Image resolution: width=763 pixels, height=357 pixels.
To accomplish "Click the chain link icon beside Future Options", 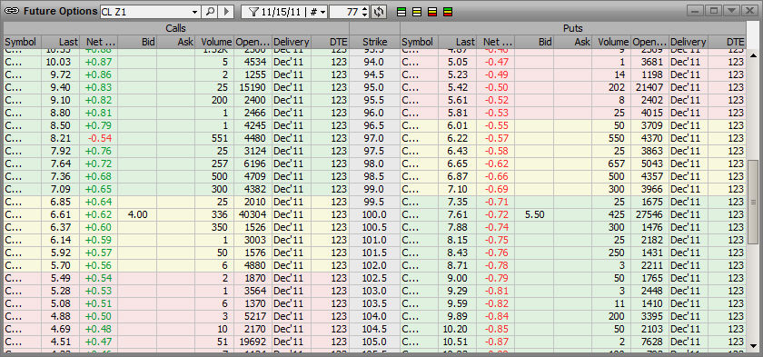I will tap(12, 11).
